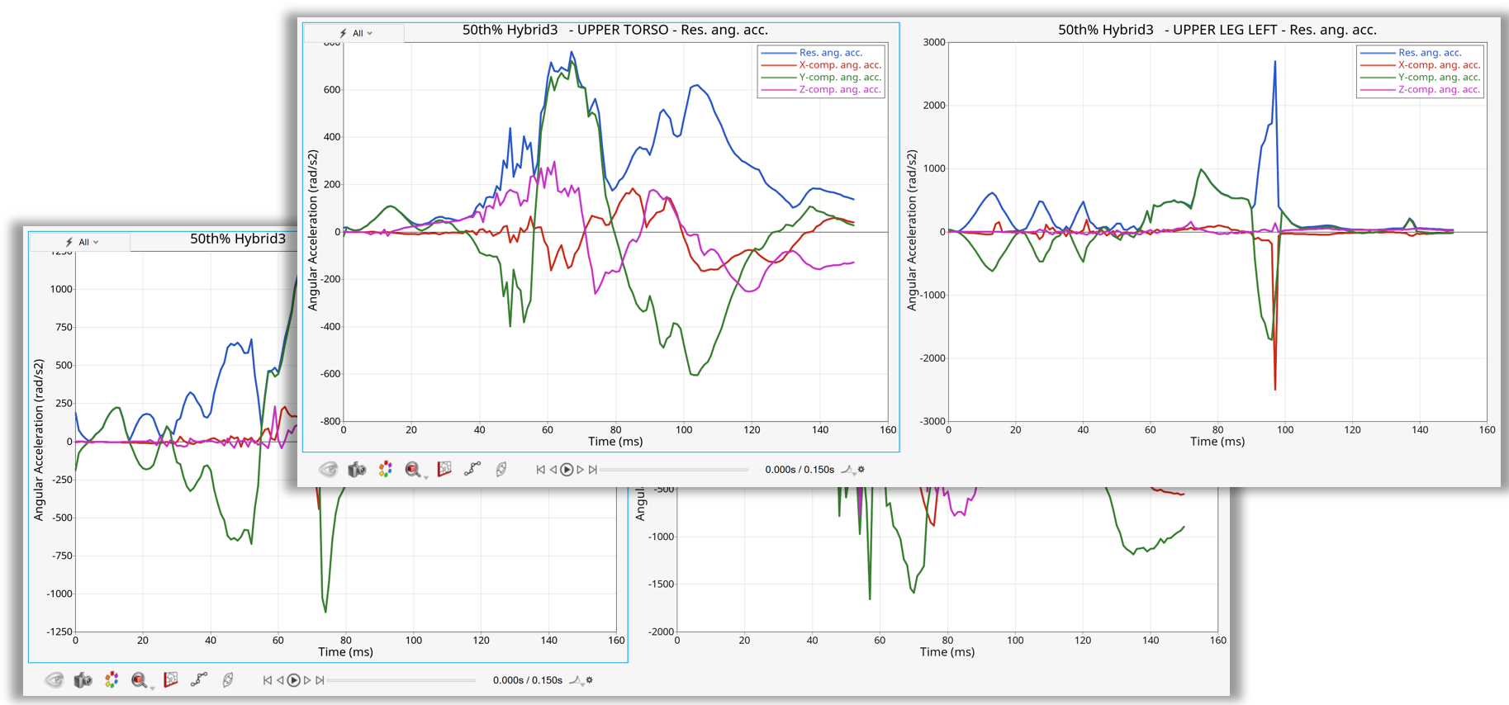Click the time slider in the back window
Viewport: 1509px width, 705px height.
click(x=401, y=680)
